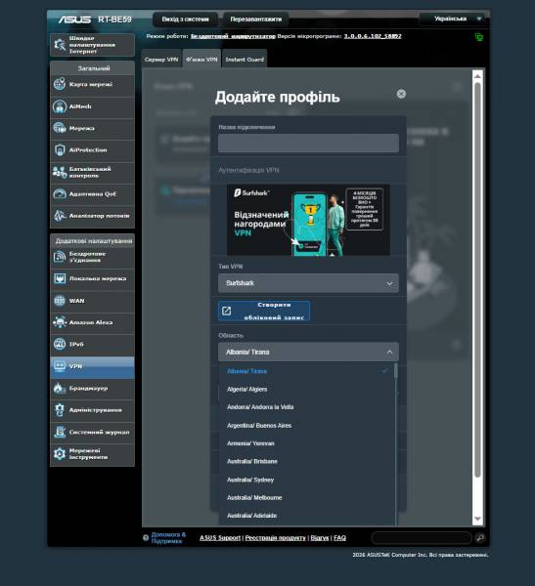Open the network tools icon
The height and width of the screenshot is (586, 535).
coord(60,454)
